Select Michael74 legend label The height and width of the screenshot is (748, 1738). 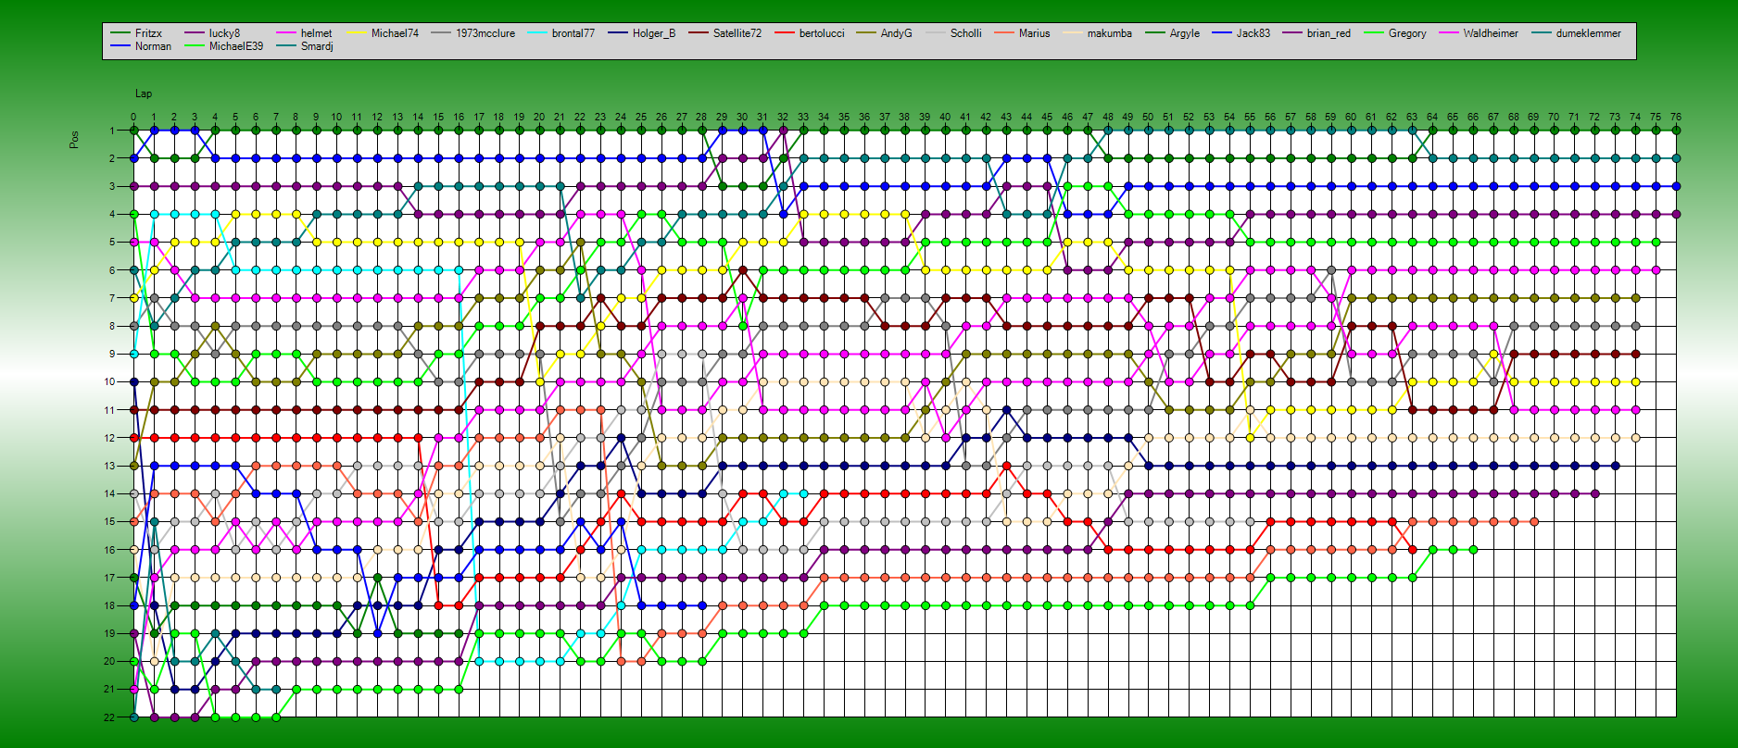click(x=395, y=33)
